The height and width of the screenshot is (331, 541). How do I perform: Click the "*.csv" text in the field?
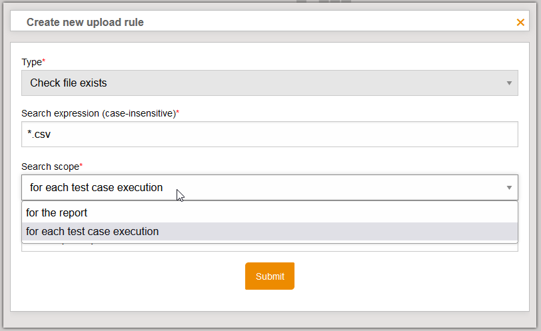39,135
